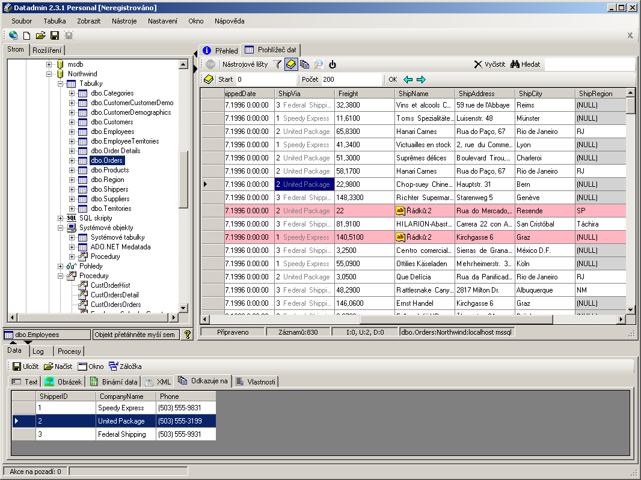This screenshot has width=641, height=480.
Task: Click the Systémové objekty computer icon
Action: point(71,228)
